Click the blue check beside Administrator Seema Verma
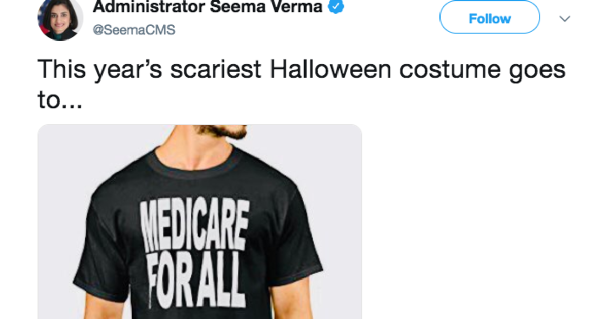 pos(334,6)
